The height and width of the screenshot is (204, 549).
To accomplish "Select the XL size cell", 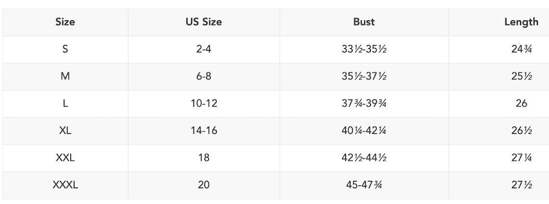I will click(65, 131).
